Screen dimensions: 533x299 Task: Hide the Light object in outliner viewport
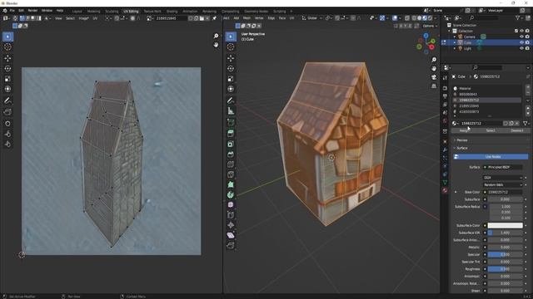click(x=521, y=48)
